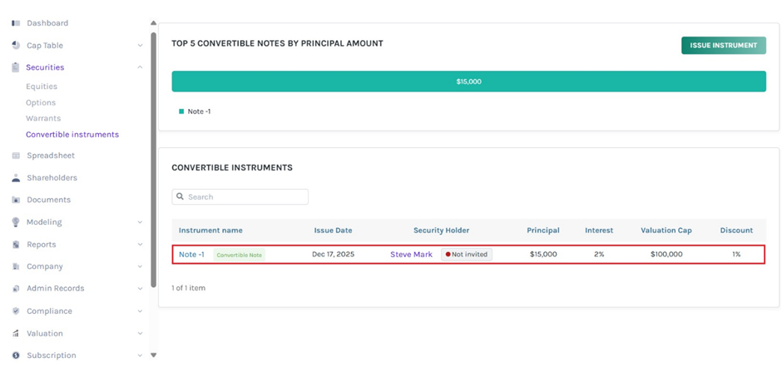Sort by Instrument name column header
The image size is (782, 367).
click(210, 231)
